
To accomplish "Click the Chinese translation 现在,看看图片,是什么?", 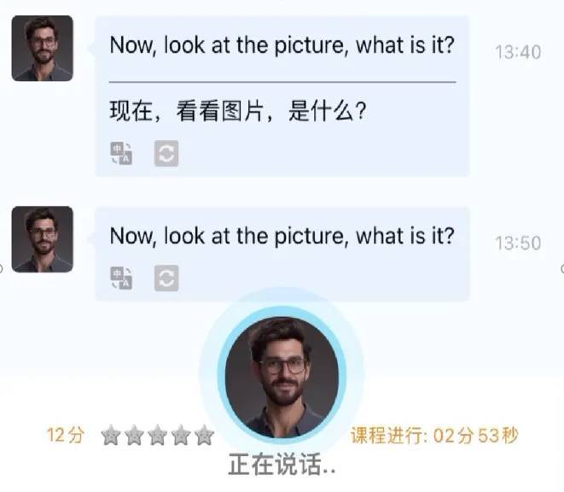I will 238,111.
